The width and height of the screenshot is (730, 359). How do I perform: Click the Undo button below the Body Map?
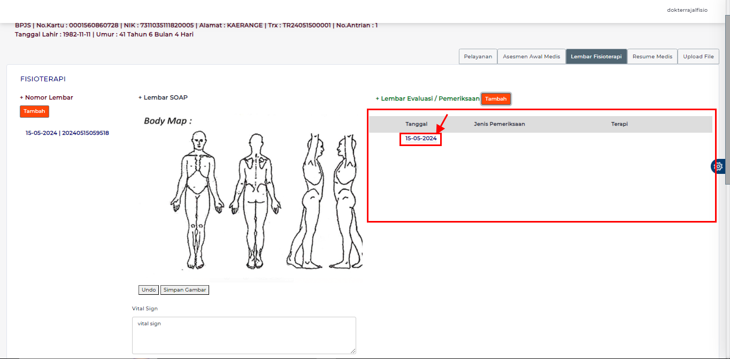pyautogui.click(x=148, y=289)
